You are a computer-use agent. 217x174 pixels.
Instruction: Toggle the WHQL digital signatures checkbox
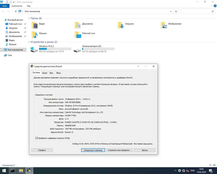[37, 138]
